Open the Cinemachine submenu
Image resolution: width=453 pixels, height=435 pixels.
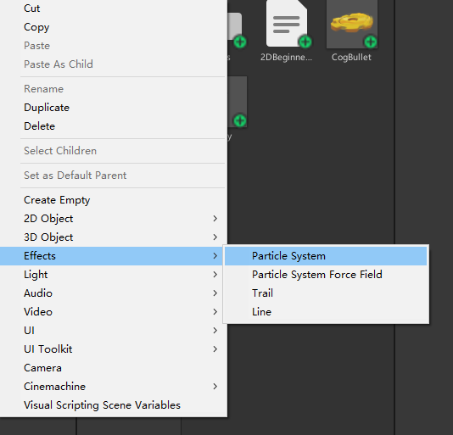pyautogui.click(x=114, y=386)
